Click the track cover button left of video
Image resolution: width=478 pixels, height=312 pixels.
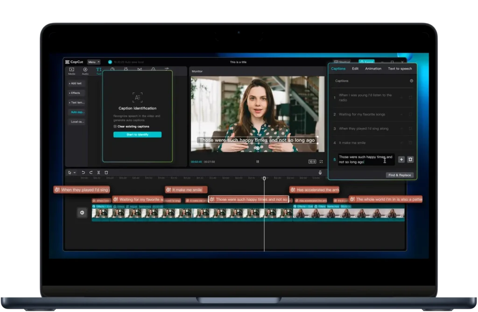82,213
